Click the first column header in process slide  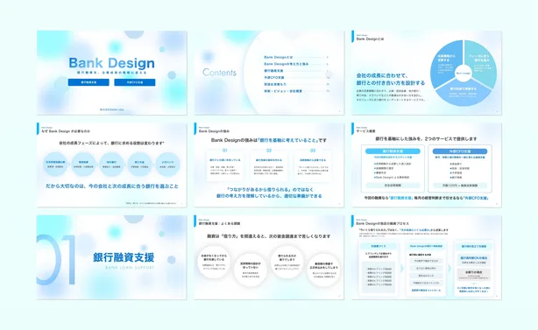tap(379, 246)
